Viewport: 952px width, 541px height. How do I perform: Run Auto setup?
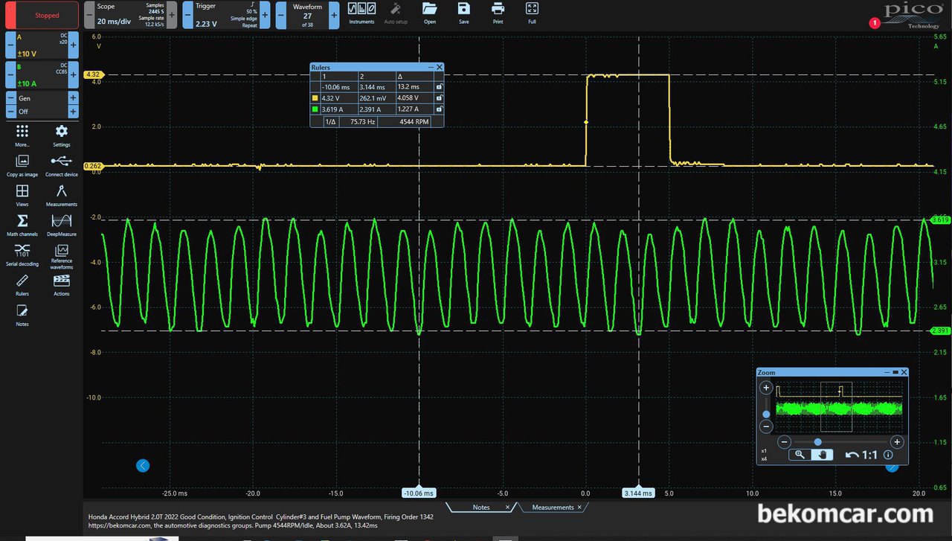click(396, 13)
